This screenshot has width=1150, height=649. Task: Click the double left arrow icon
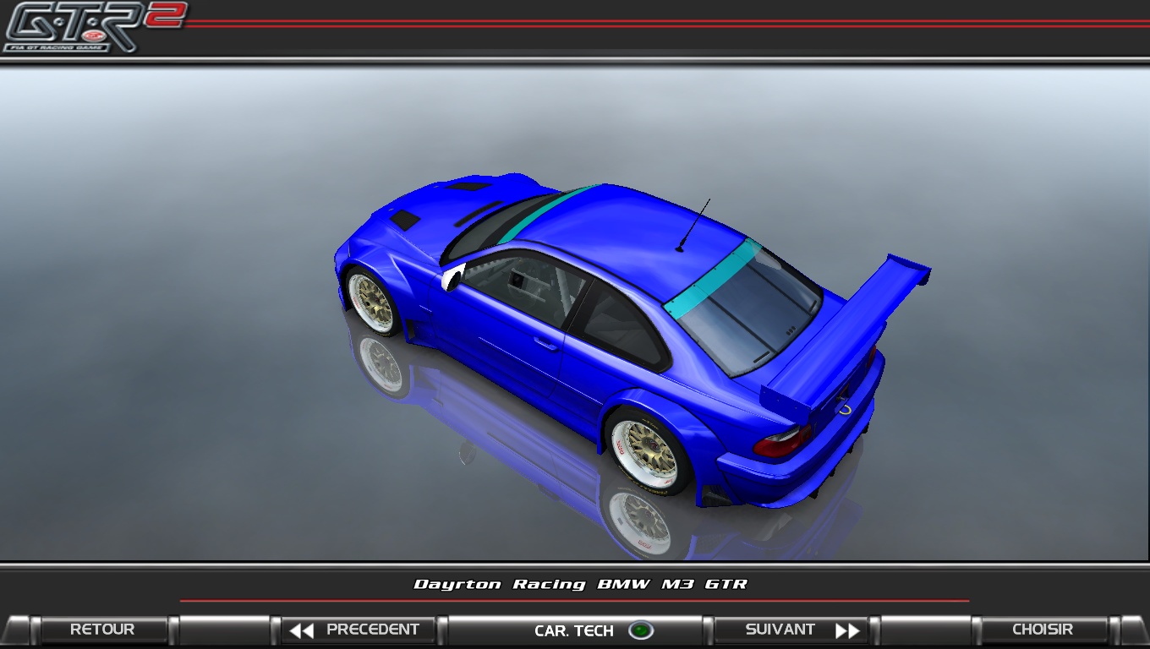301,630
